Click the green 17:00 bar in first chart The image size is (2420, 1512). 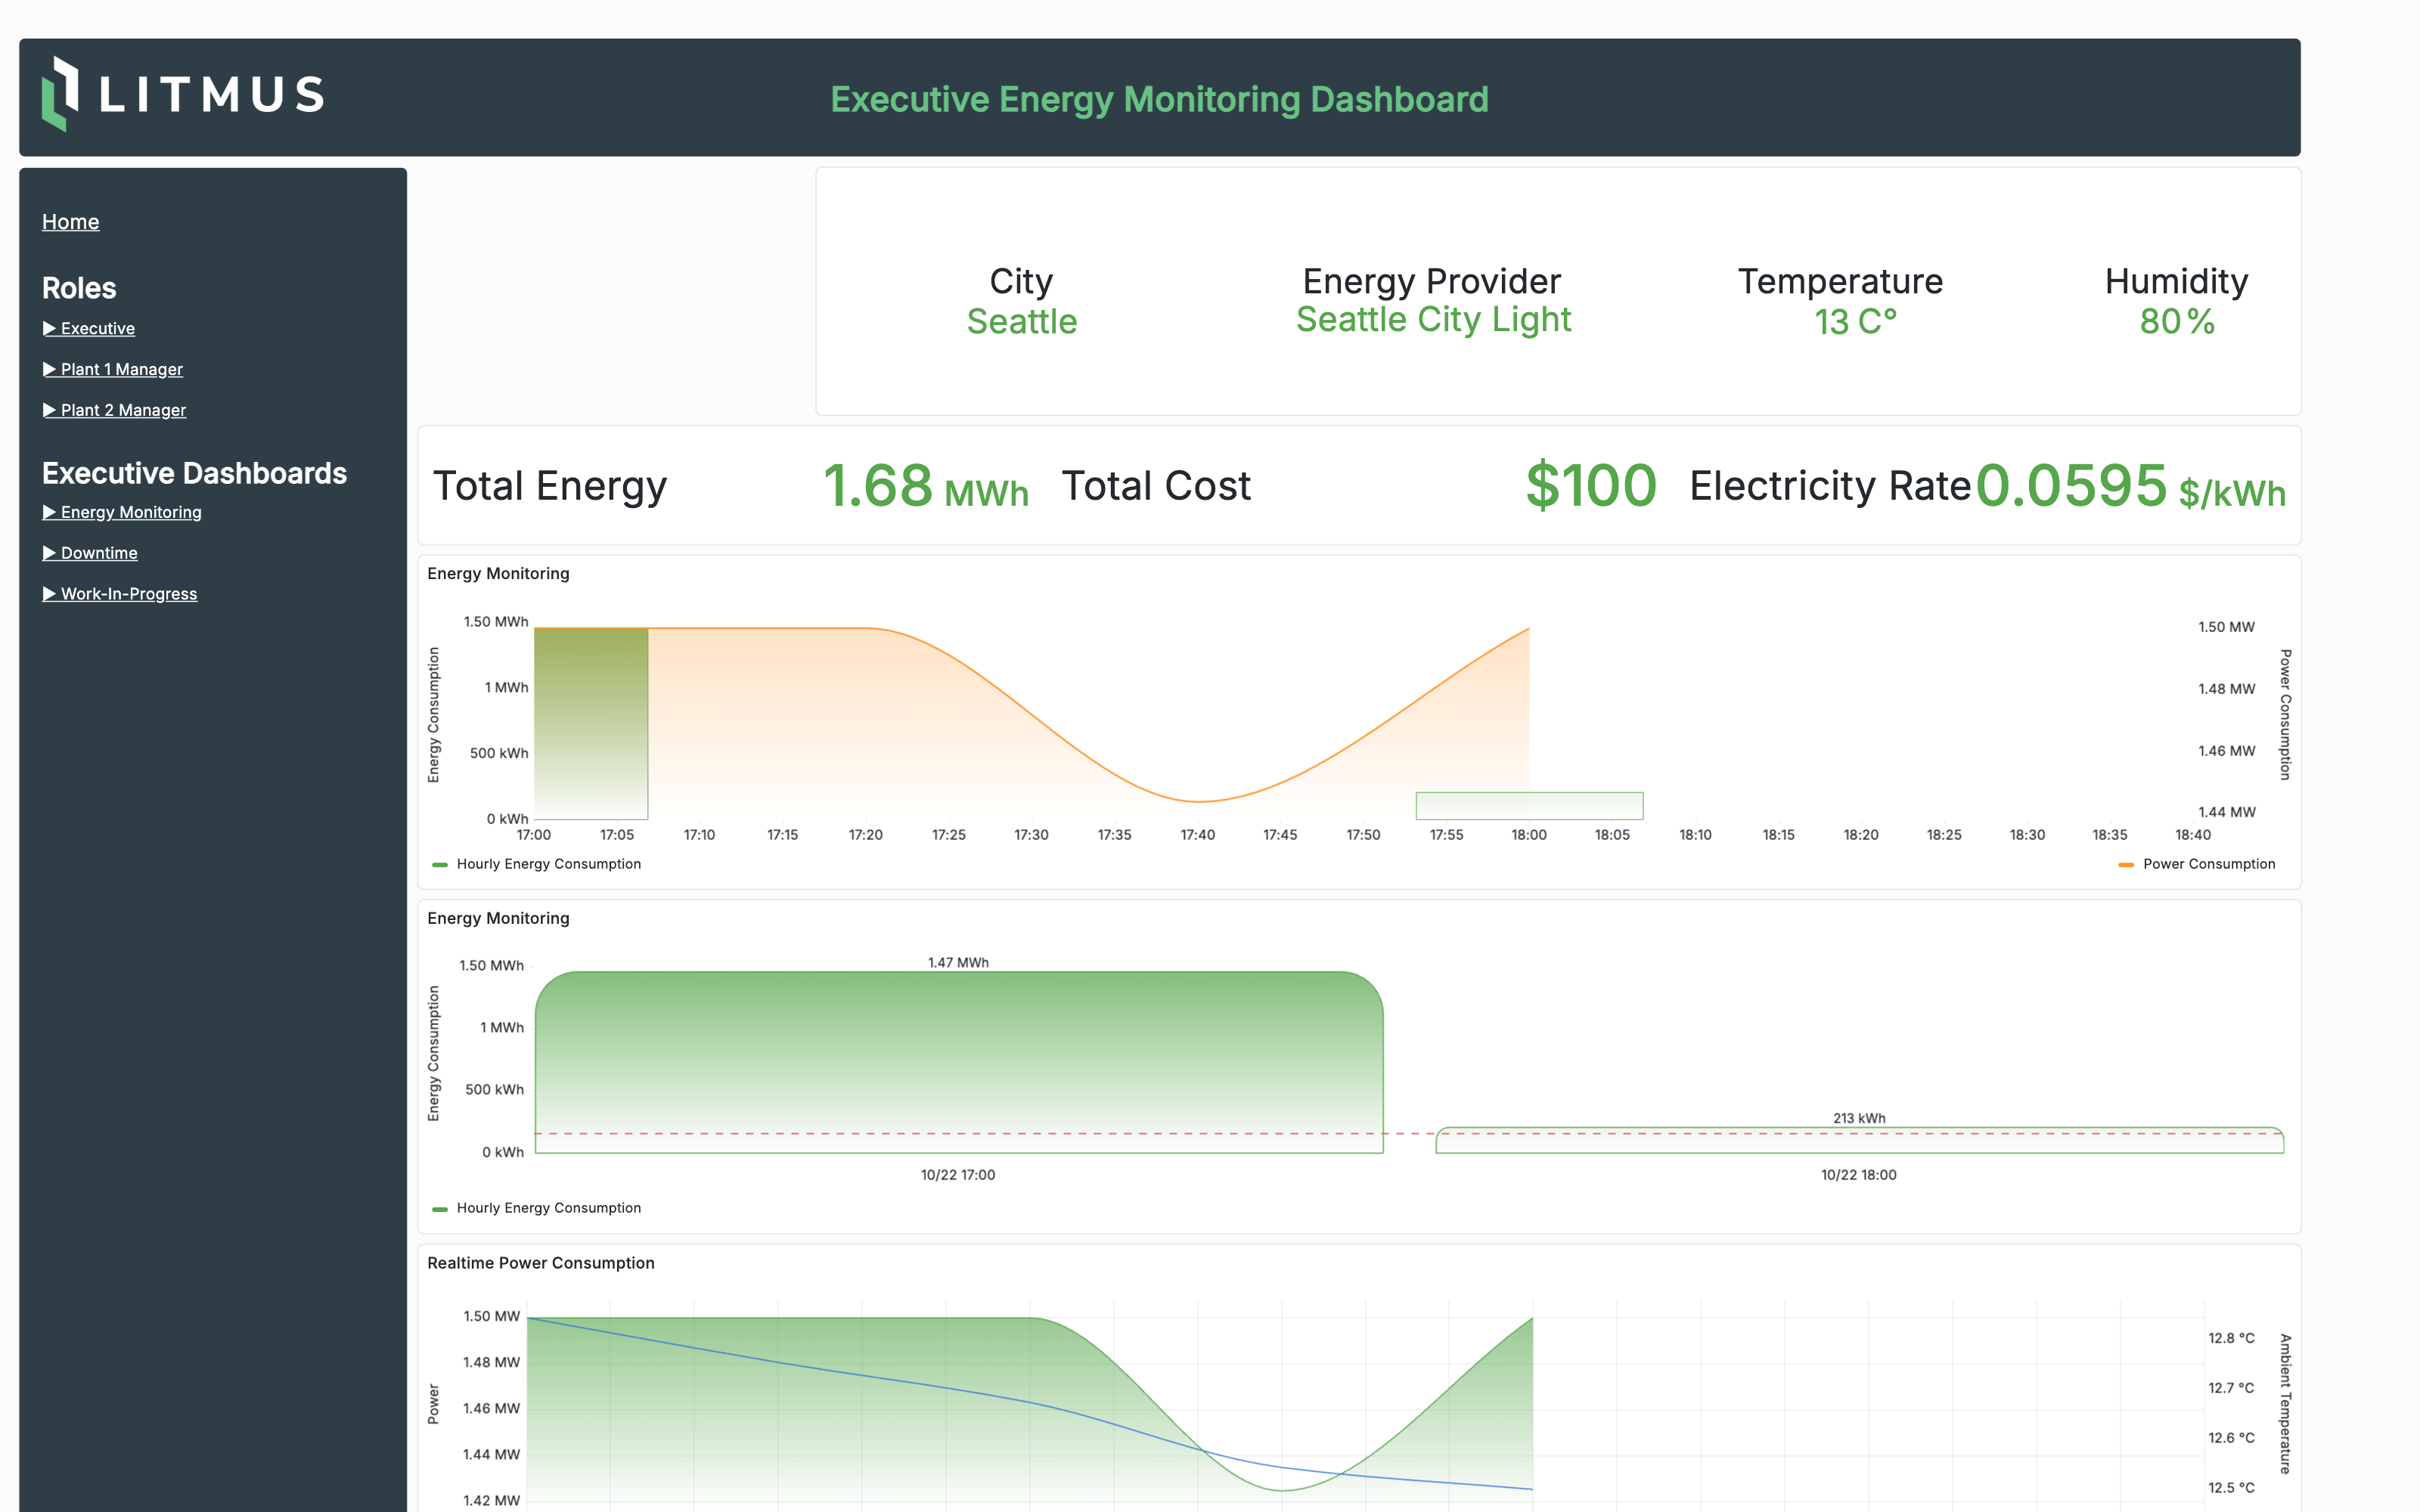click(591, 723)
